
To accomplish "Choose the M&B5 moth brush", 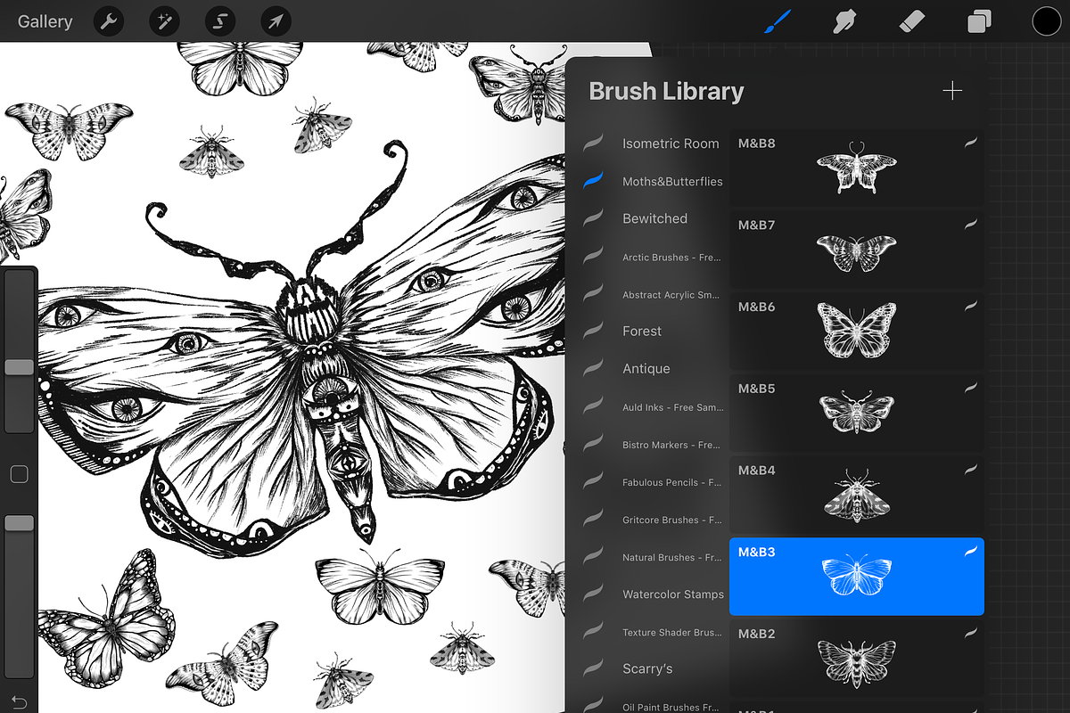I will click(x=857, y=413).
